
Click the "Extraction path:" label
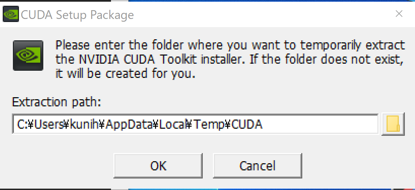[57, 102]
